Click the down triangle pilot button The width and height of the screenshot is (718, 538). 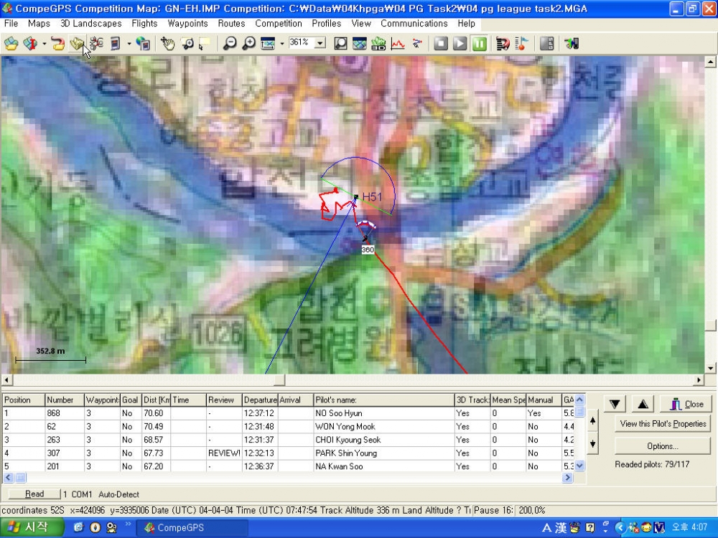pos(615,404)
